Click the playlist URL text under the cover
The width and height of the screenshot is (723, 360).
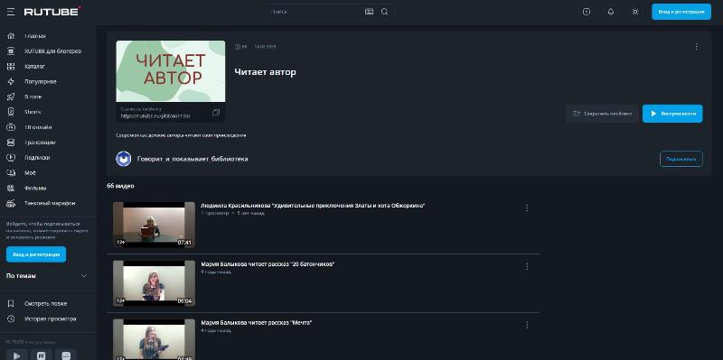(155, 116)
